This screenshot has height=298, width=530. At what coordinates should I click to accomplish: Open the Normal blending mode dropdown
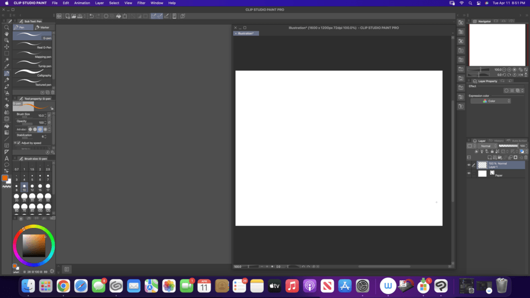coord(487,146)
